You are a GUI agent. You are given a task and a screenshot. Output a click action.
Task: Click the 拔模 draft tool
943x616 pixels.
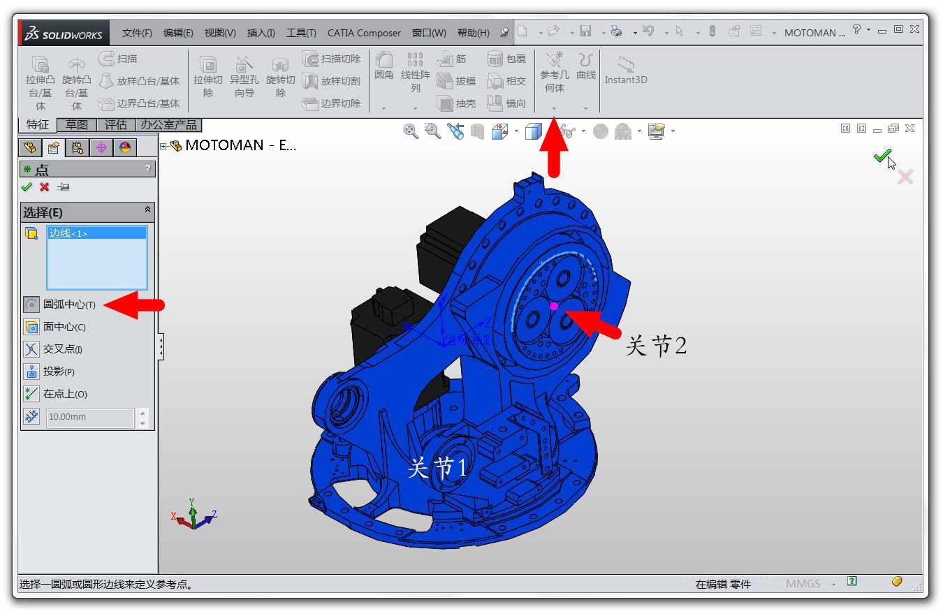tap(456, 81)
